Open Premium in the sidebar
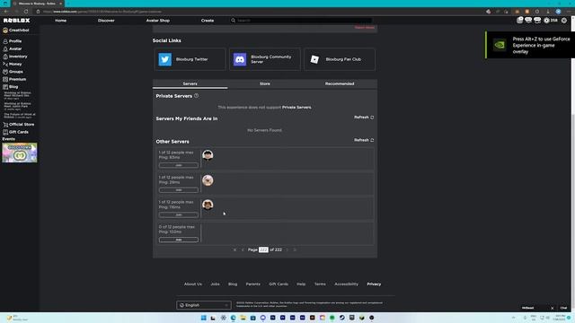 pos(14,79)
